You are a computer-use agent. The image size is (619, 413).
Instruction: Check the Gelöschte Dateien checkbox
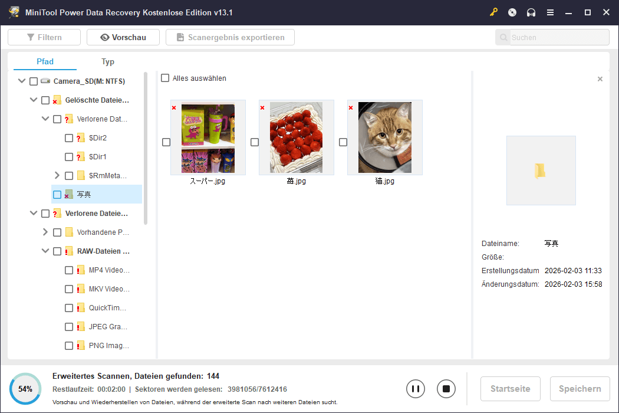pos(45,100)
